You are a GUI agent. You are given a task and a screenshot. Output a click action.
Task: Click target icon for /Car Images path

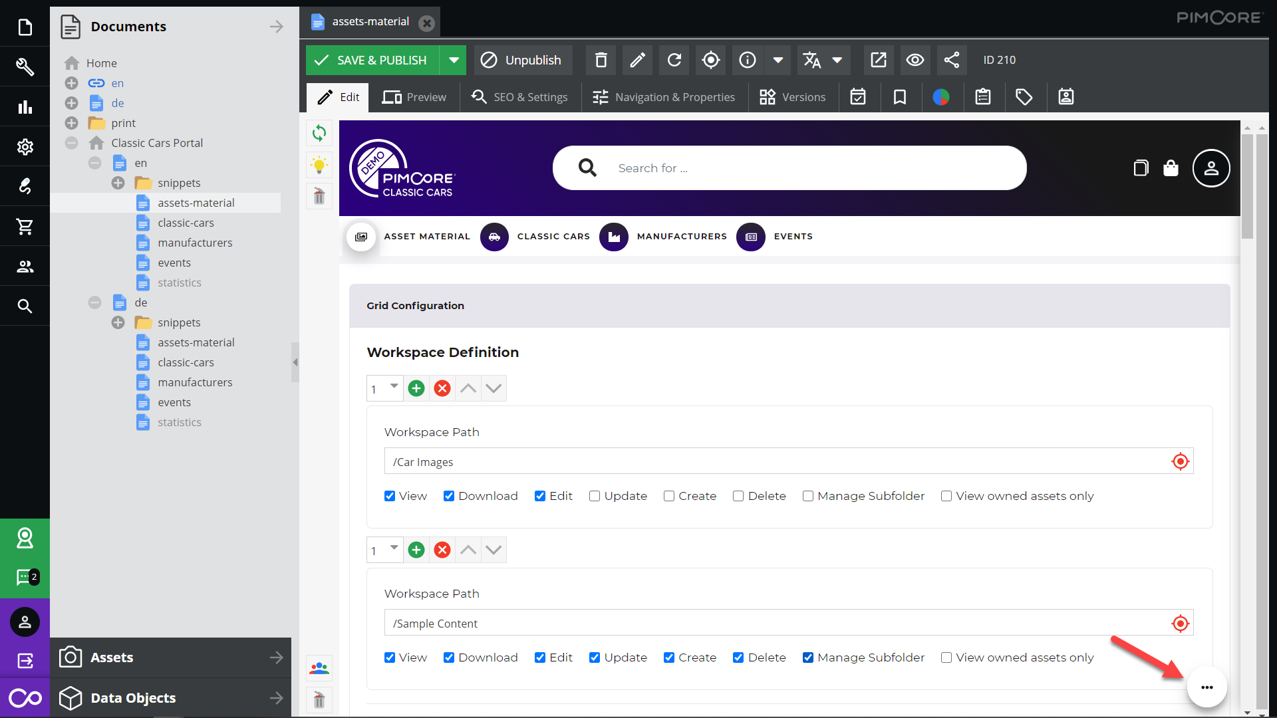[x=1180, y=461]
